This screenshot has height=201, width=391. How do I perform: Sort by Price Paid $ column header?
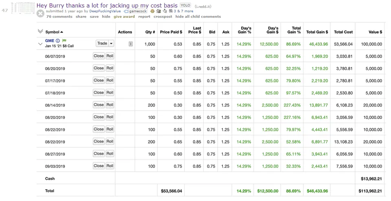click(171, 32)
